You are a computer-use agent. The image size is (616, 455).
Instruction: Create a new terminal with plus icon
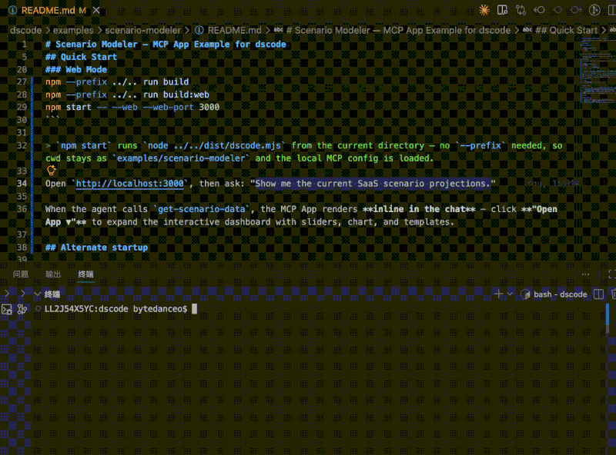pyautogui.click(x=498, y=294)
